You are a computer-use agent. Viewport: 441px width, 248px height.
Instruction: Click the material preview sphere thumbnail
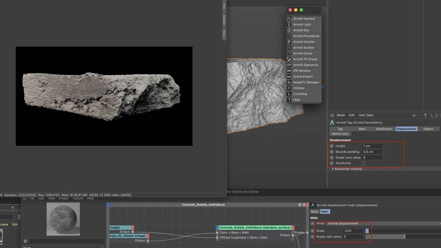coord(63,219)
